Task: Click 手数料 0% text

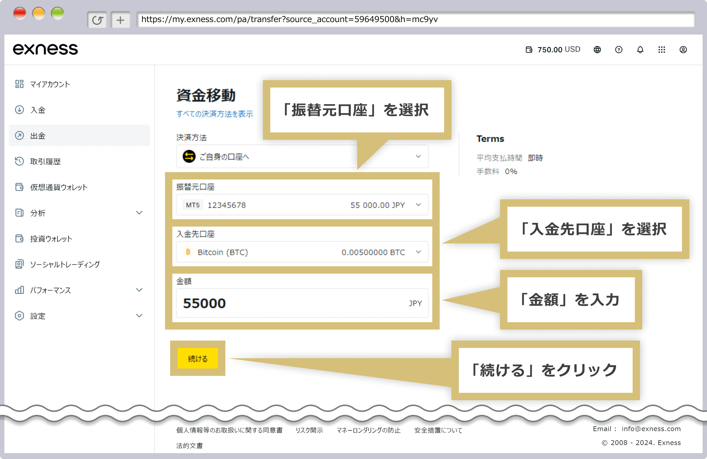Action: tap(497, 171)
